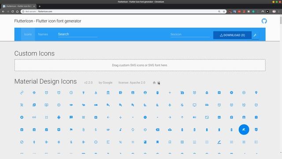Select the announcement speech bubble icon

pyautogui.click(x=71, y=117)
